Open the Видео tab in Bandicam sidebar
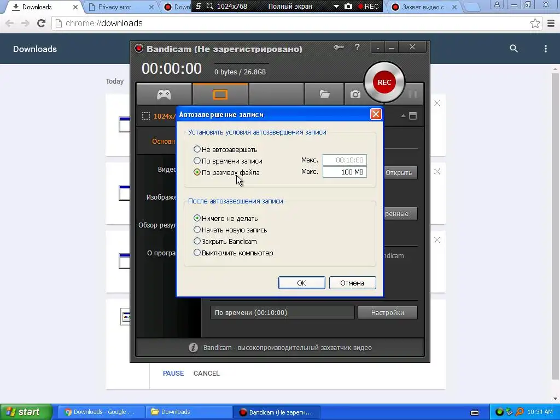Viewport: 560px width, 420px height. tap(167, 170)
